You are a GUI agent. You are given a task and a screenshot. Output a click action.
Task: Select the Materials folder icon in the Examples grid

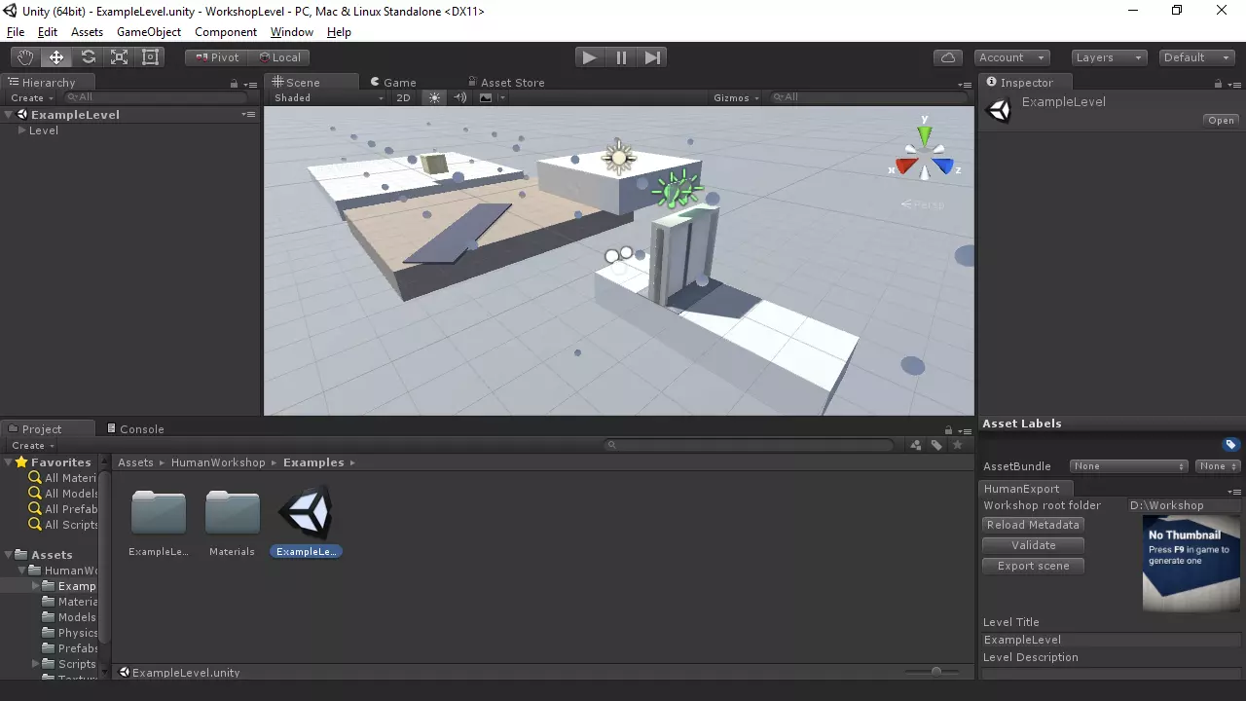click(232, 512)
